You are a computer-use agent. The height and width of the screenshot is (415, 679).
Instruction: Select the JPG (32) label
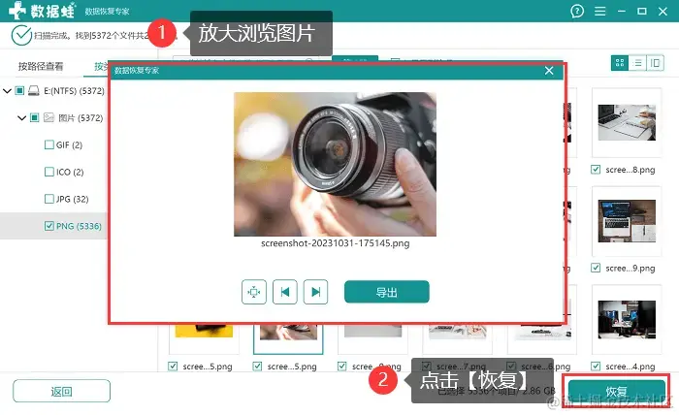click(73, 199)
